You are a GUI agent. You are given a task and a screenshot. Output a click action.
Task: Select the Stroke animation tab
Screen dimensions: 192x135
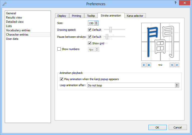[111, 16]
